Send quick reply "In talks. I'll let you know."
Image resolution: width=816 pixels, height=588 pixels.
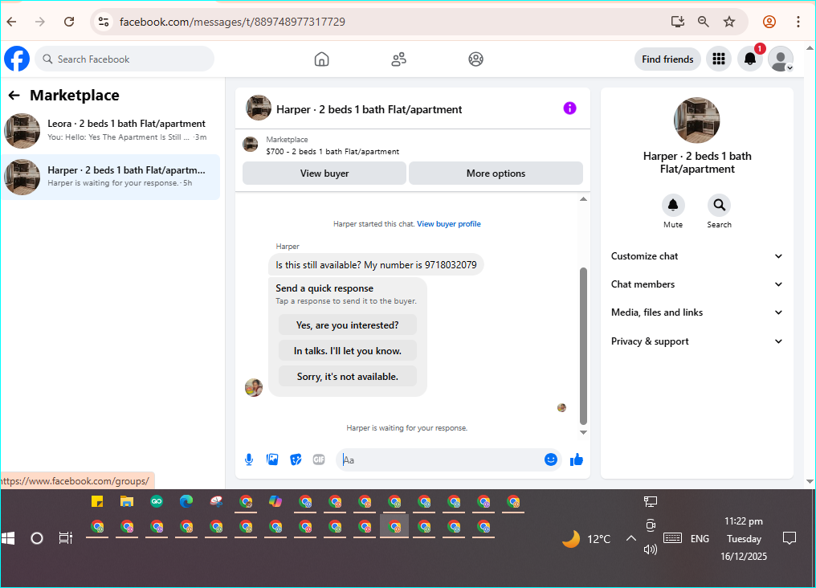point(348,351)
